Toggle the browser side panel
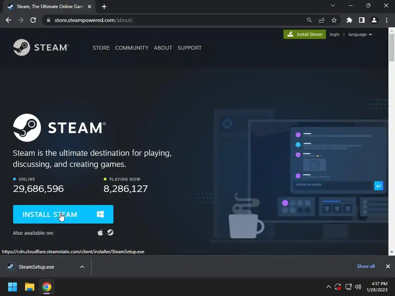 [x=362, y=20]
